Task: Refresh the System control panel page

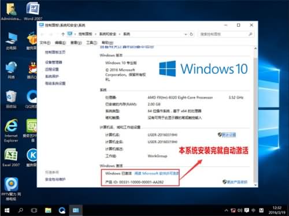Action: coord(191,34)
